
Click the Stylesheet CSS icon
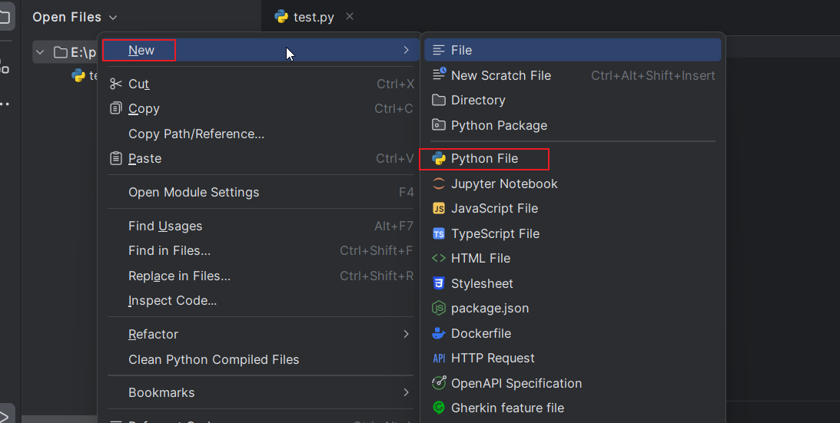coord(439,283)
